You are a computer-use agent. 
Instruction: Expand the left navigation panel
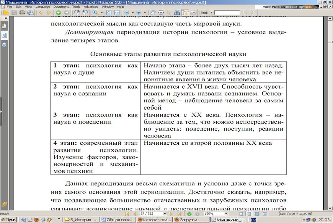[x=1, y=111]
